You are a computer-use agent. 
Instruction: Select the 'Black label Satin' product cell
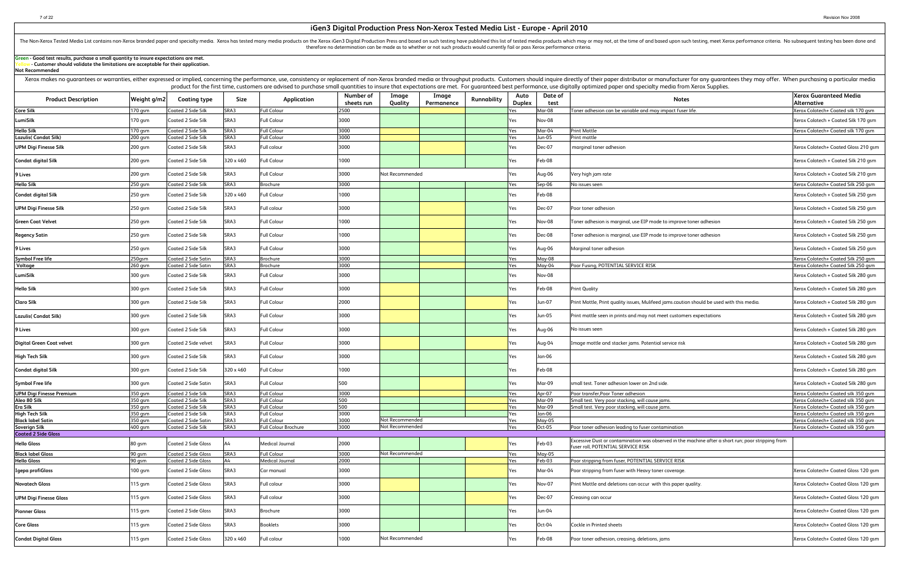[x=72, y=420]
